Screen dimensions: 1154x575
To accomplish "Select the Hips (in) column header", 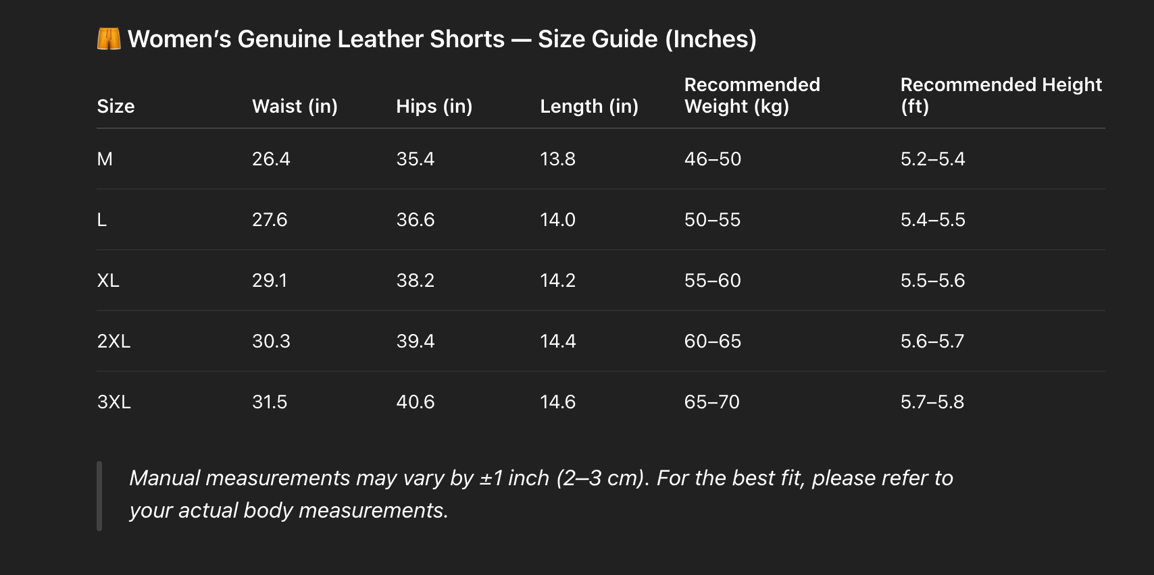I will (434, 106).
